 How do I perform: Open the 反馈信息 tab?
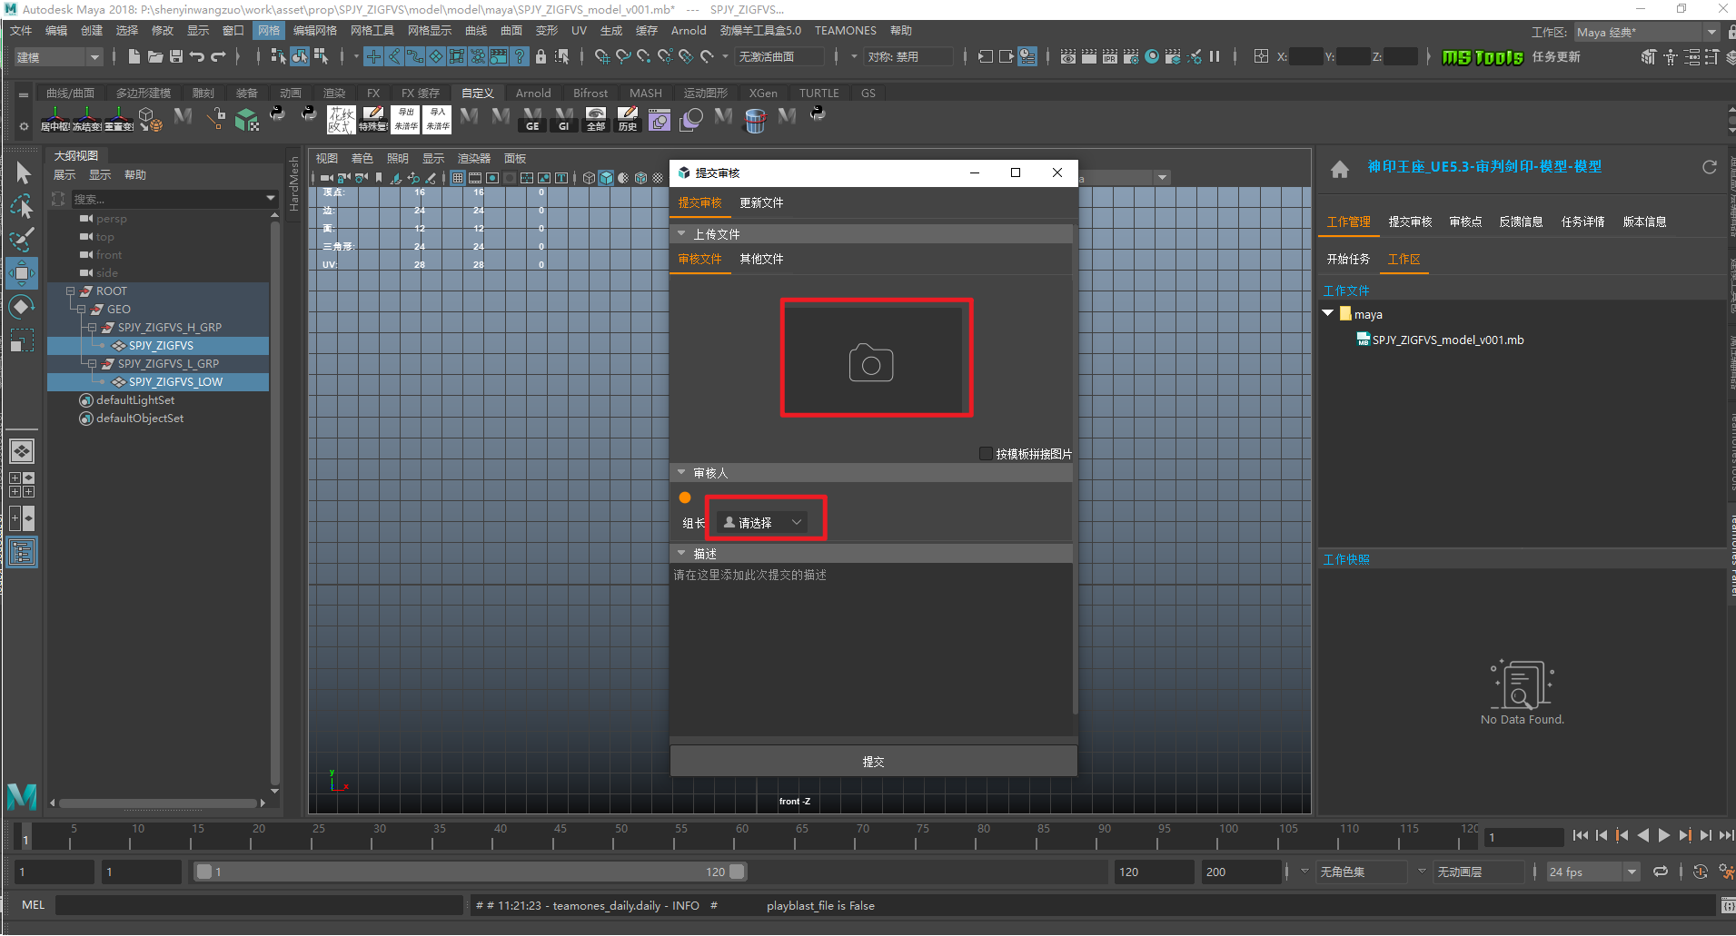1520,222
